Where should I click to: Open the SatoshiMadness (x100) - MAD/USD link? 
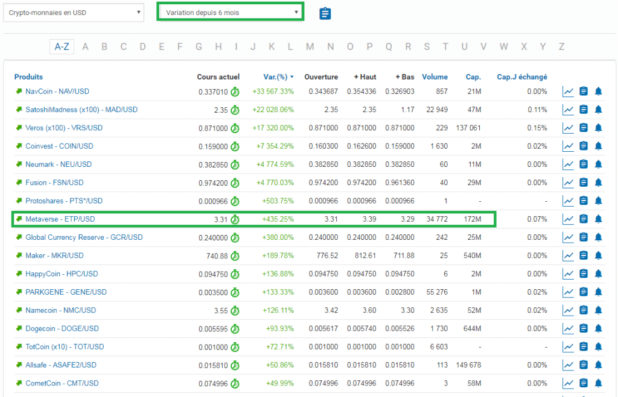coord(81,110)
